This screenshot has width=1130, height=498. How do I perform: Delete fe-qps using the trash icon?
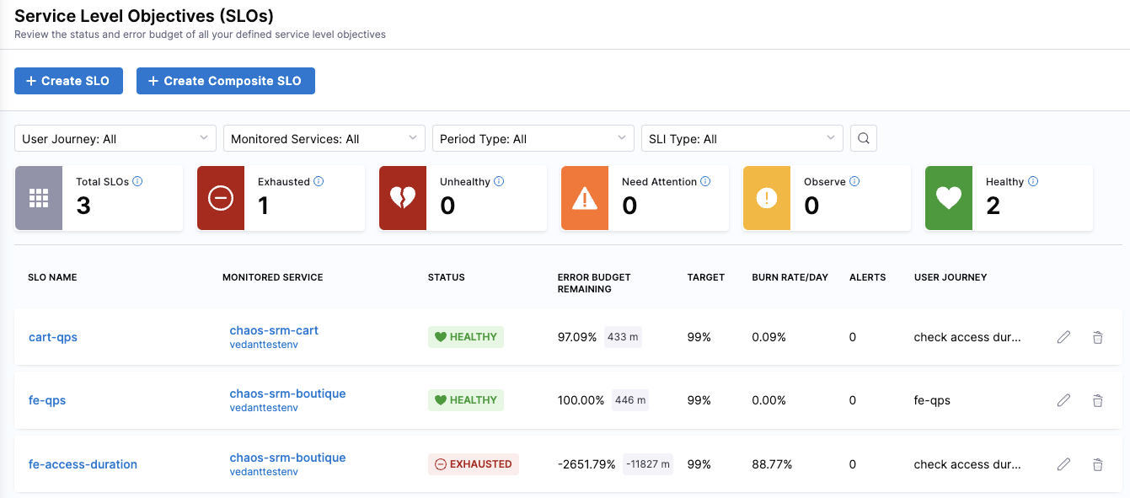pos(1098,400)
